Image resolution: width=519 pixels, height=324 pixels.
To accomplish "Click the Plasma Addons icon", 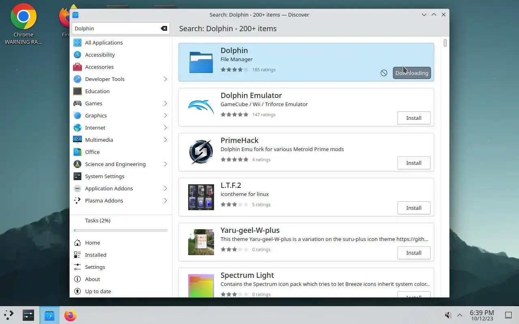I will coord(77,200).
